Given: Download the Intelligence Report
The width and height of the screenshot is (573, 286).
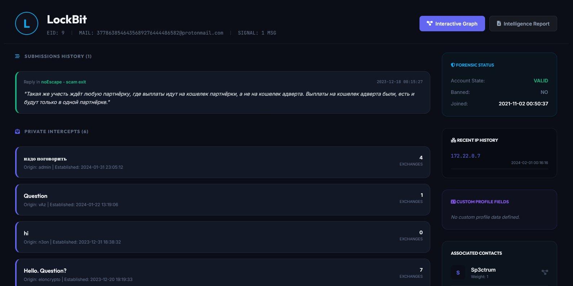Looking at the screenshot, I should pyautogui.click(x=523, y=23).
